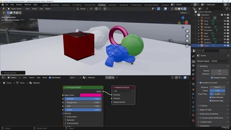
Task: Open the Global transform orientation dropdown
Action: tap(83, 9)
